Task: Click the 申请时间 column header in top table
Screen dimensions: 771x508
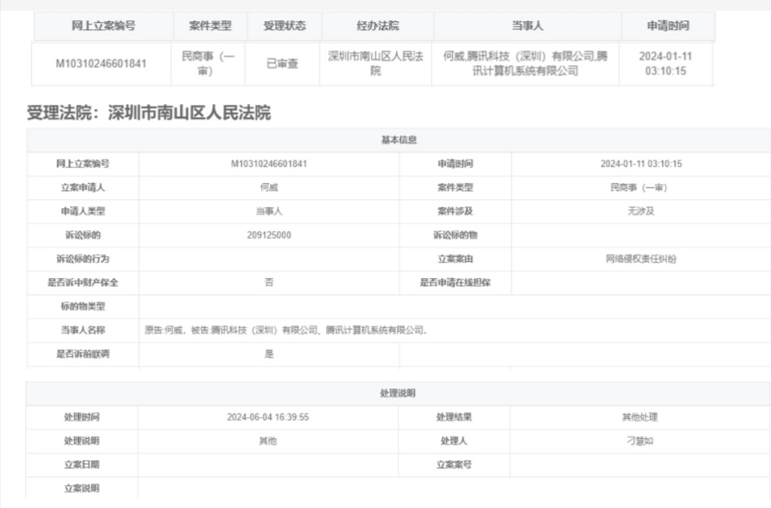Action: click(668, 25)
